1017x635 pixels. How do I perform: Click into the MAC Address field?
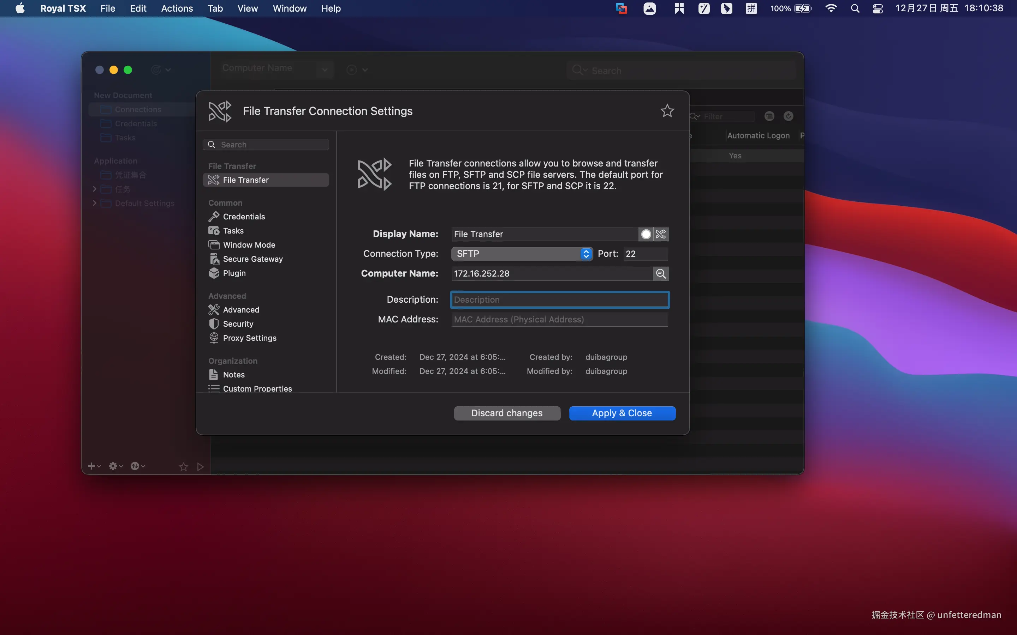click(x=559, y=319)
